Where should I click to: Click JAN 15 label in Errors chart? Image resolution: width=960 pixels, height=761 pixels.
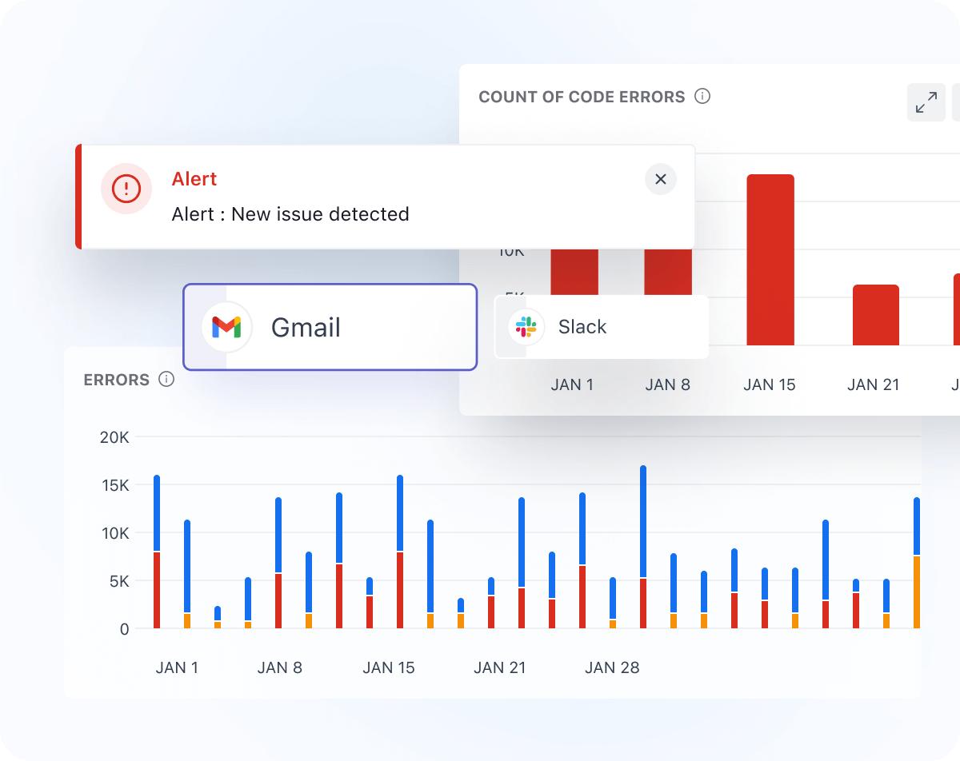(389, 667)
